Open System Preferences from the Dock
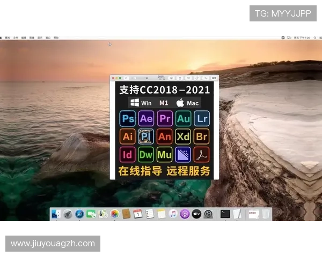 click(x=208, y=214)
